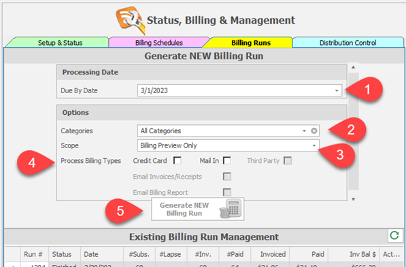Sort by the Invoiced column header
The image size is (406, 267).
click(270, 254)
